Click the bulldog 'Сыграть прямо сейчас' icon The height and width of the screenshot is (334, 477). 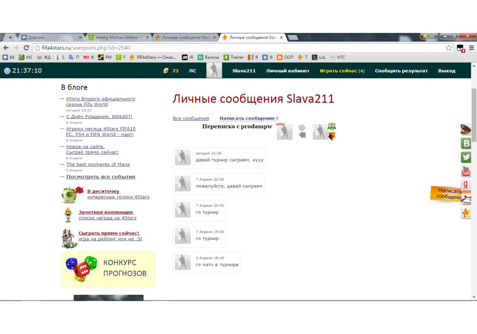pos(70,237)
